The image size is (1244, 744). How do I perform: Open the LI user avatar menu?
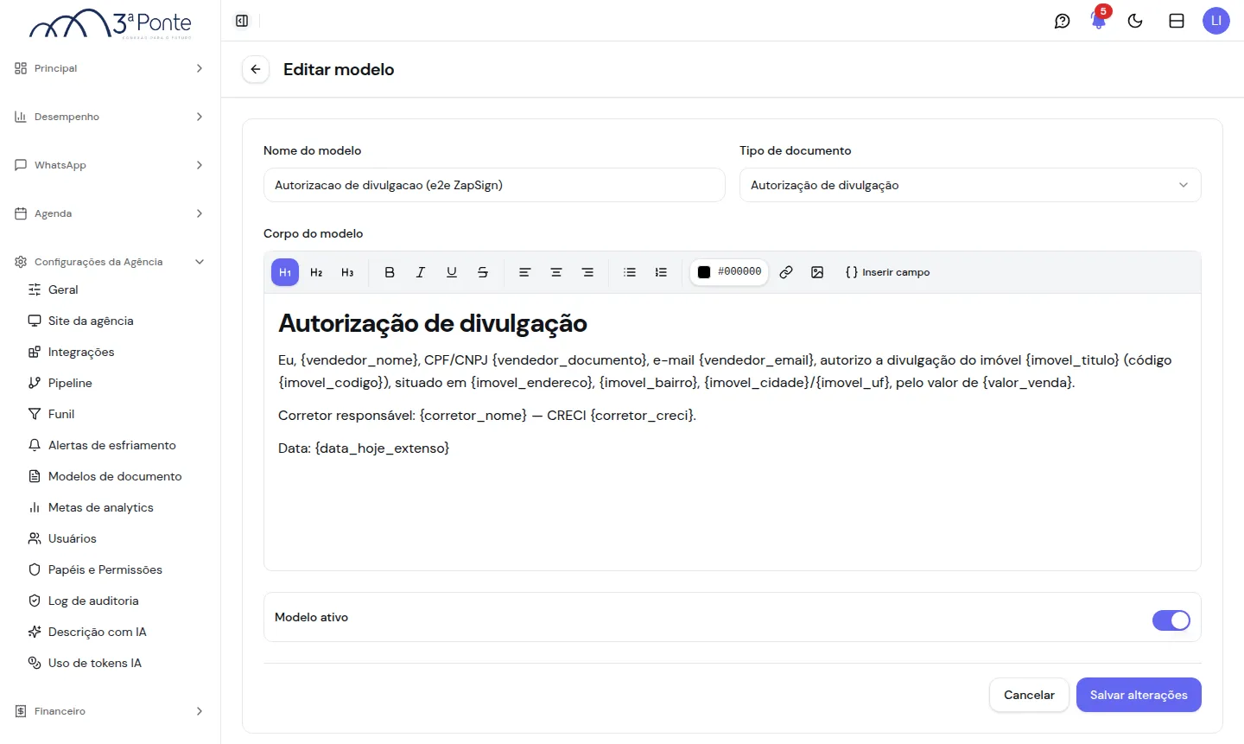[1216, 21]
